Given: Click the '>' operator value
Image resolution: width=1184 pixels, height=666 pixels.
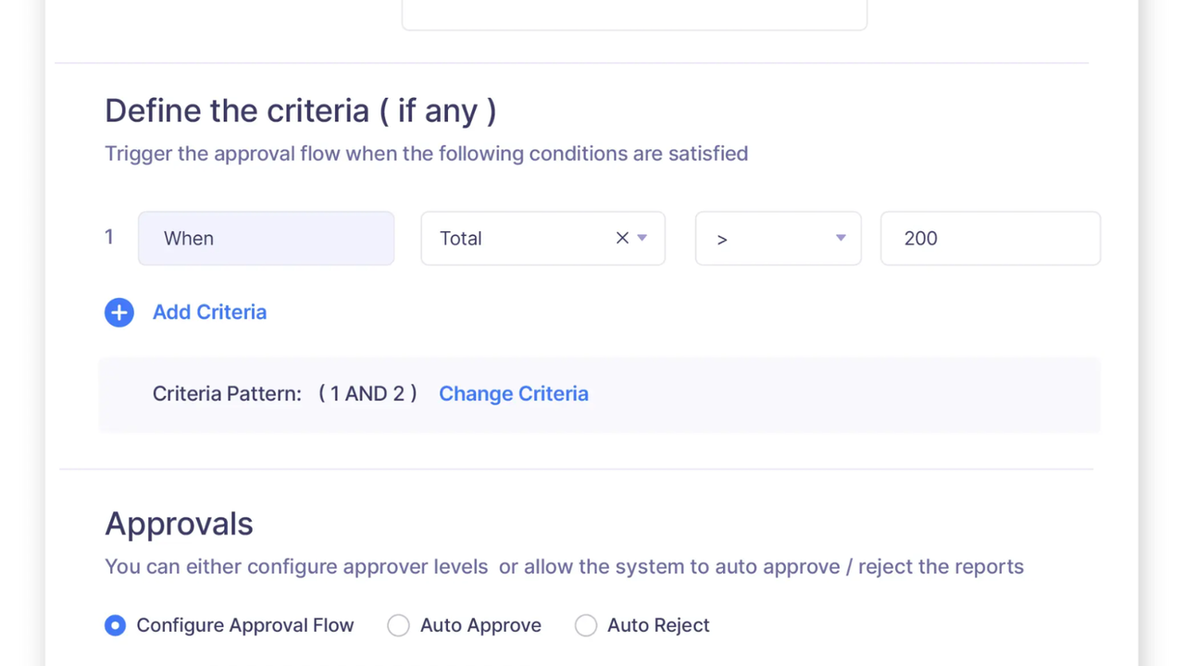Looking at the screenshot, I should coord(722,240).
